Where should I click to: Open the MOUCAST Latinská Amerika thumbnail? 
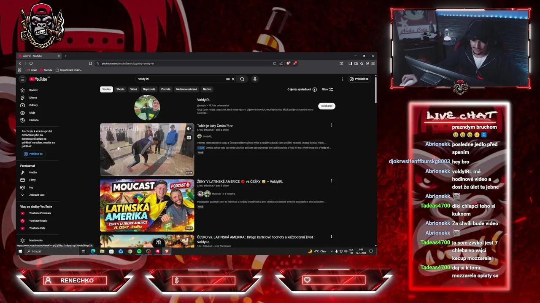point(147,205)
